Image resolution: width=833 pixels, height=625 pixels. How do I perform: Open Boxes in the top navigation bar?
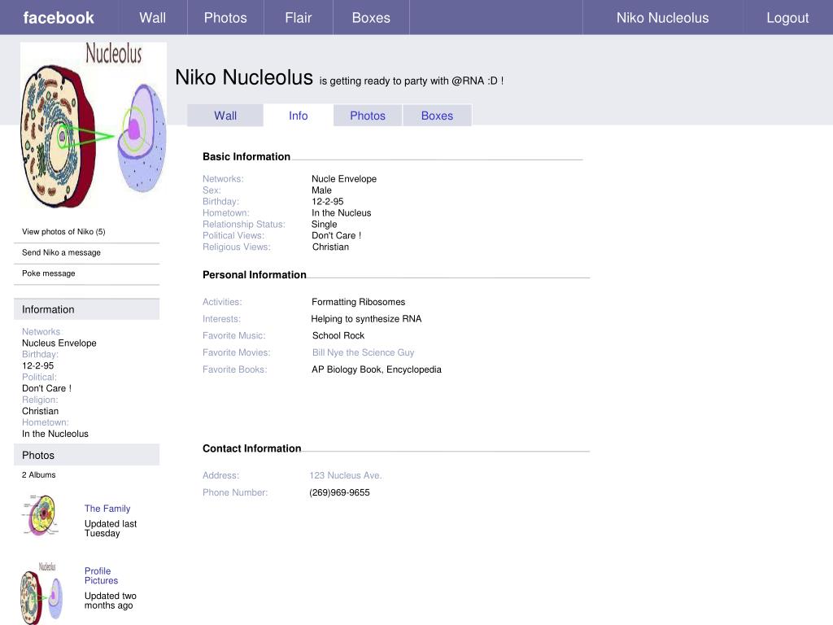pos(371,18)
